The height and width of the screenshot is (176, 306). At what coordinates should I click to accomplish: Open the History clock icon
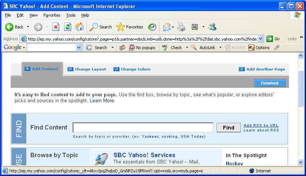[x=152, y=27]
